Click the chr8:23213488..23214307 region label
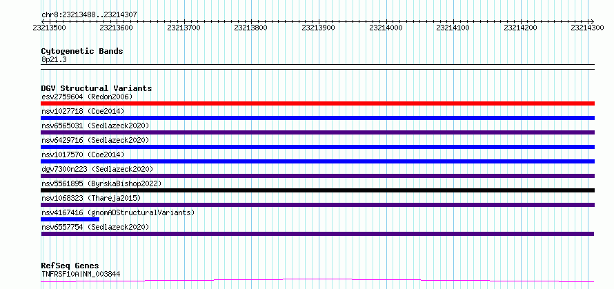The image size is (614, 289). 89,15
